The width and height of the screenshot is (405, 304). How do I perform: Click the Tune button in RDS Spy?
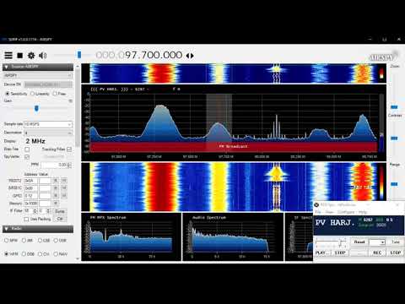396,242
